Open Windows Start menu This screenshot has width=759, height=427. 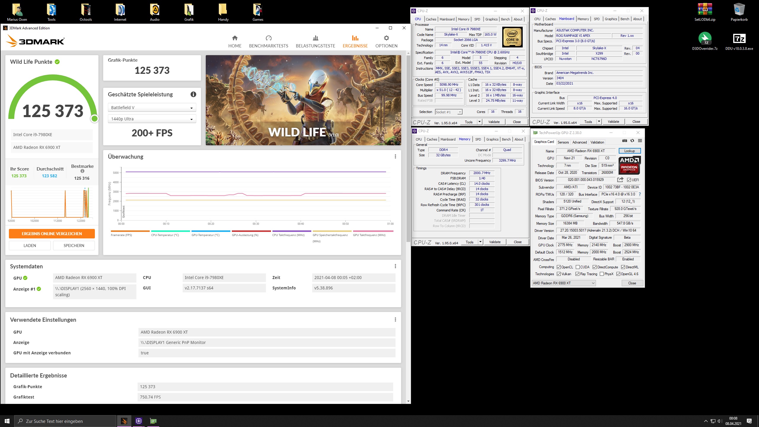click(x=7, y=421)
